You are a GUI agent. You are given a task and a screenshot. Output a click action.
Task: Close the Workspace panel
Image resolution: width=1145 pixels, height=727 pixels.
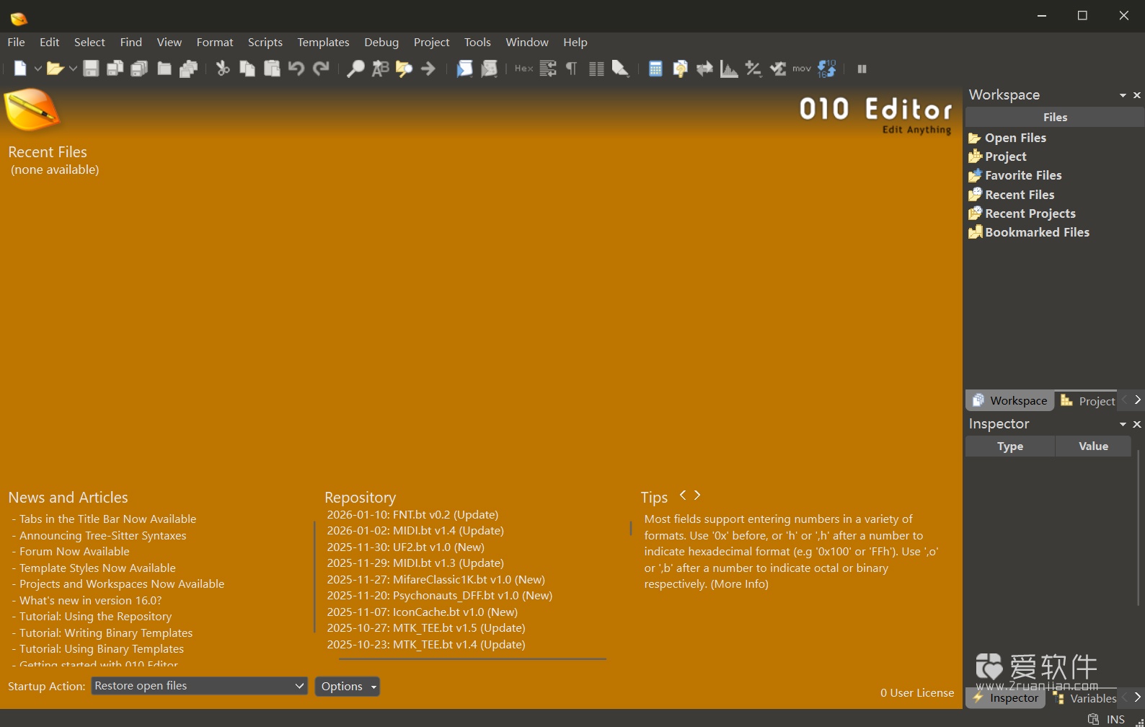point(1137,95)
